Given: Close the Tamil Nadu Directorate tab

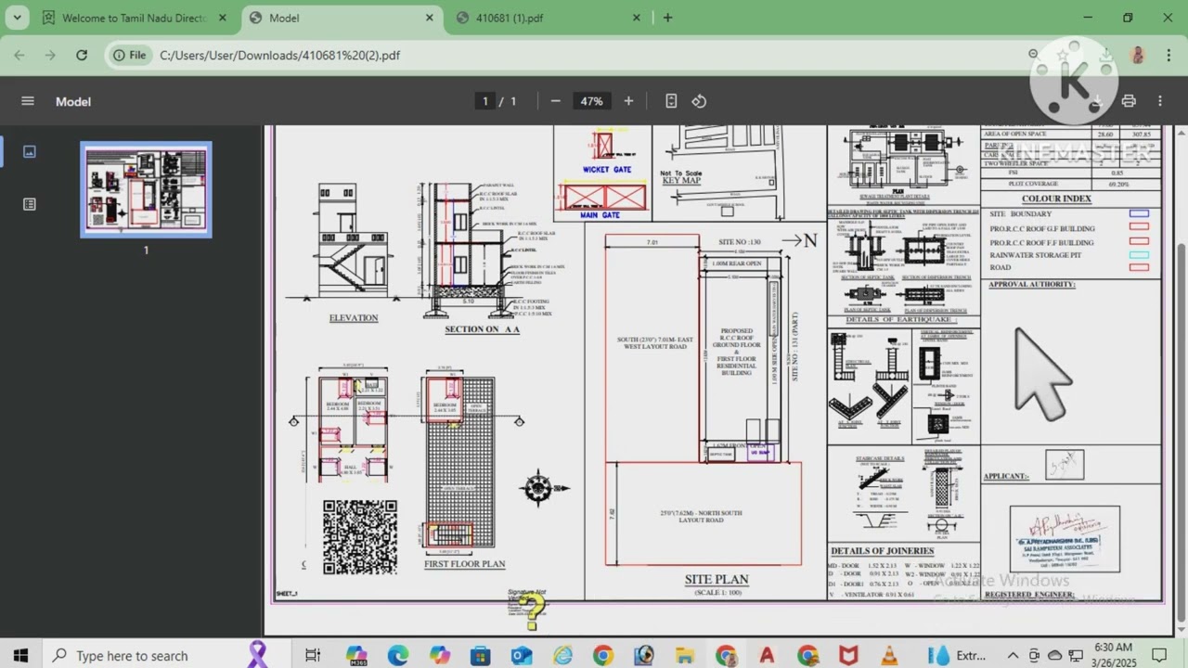Looking at the screenshot, I should click(223, 18).
